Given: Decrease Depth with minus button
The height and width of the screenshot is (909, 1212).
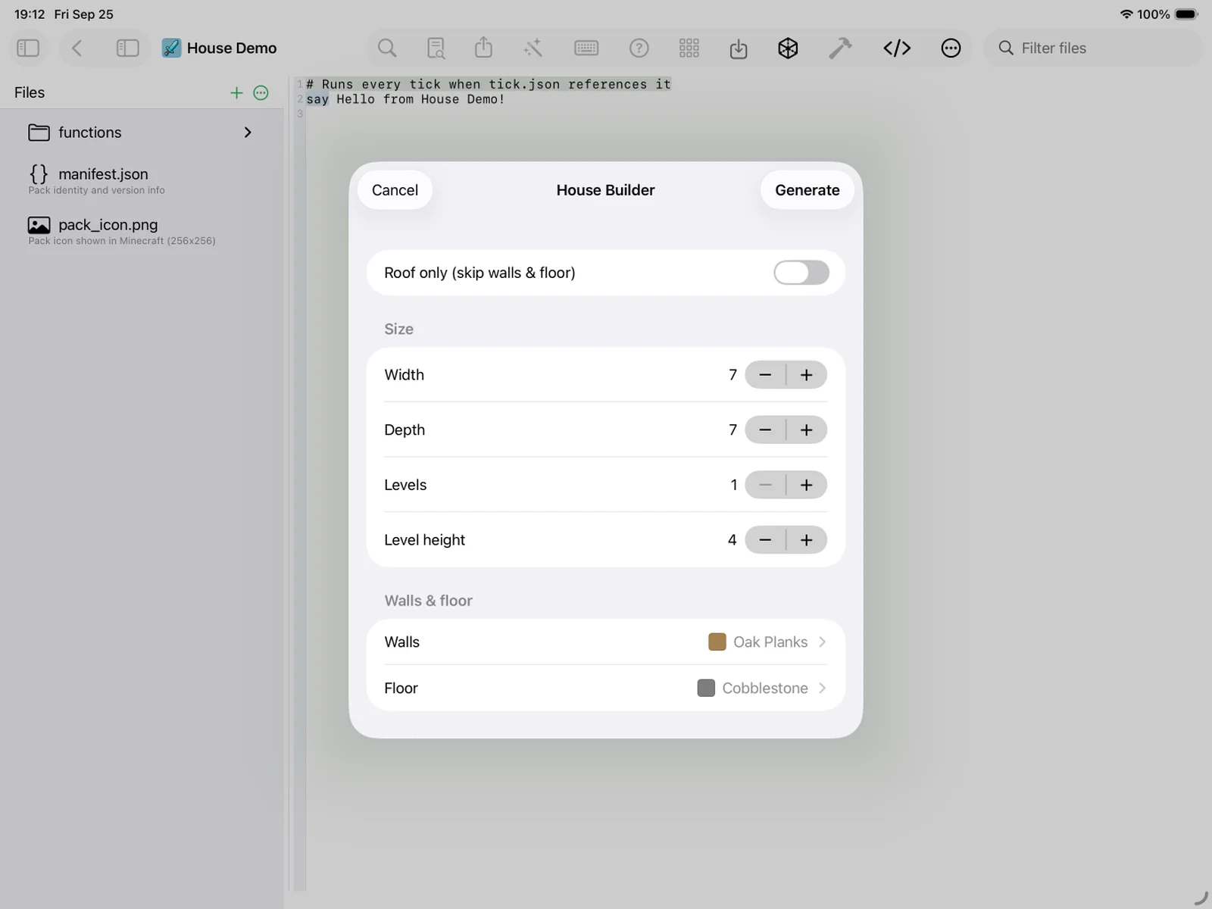Looking at the screenshot, I should [x=765, y=430].
